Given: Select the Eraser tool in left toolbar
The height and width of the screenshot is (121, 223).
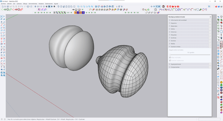Looking at the screenshot, I should (x=4, y=19).
